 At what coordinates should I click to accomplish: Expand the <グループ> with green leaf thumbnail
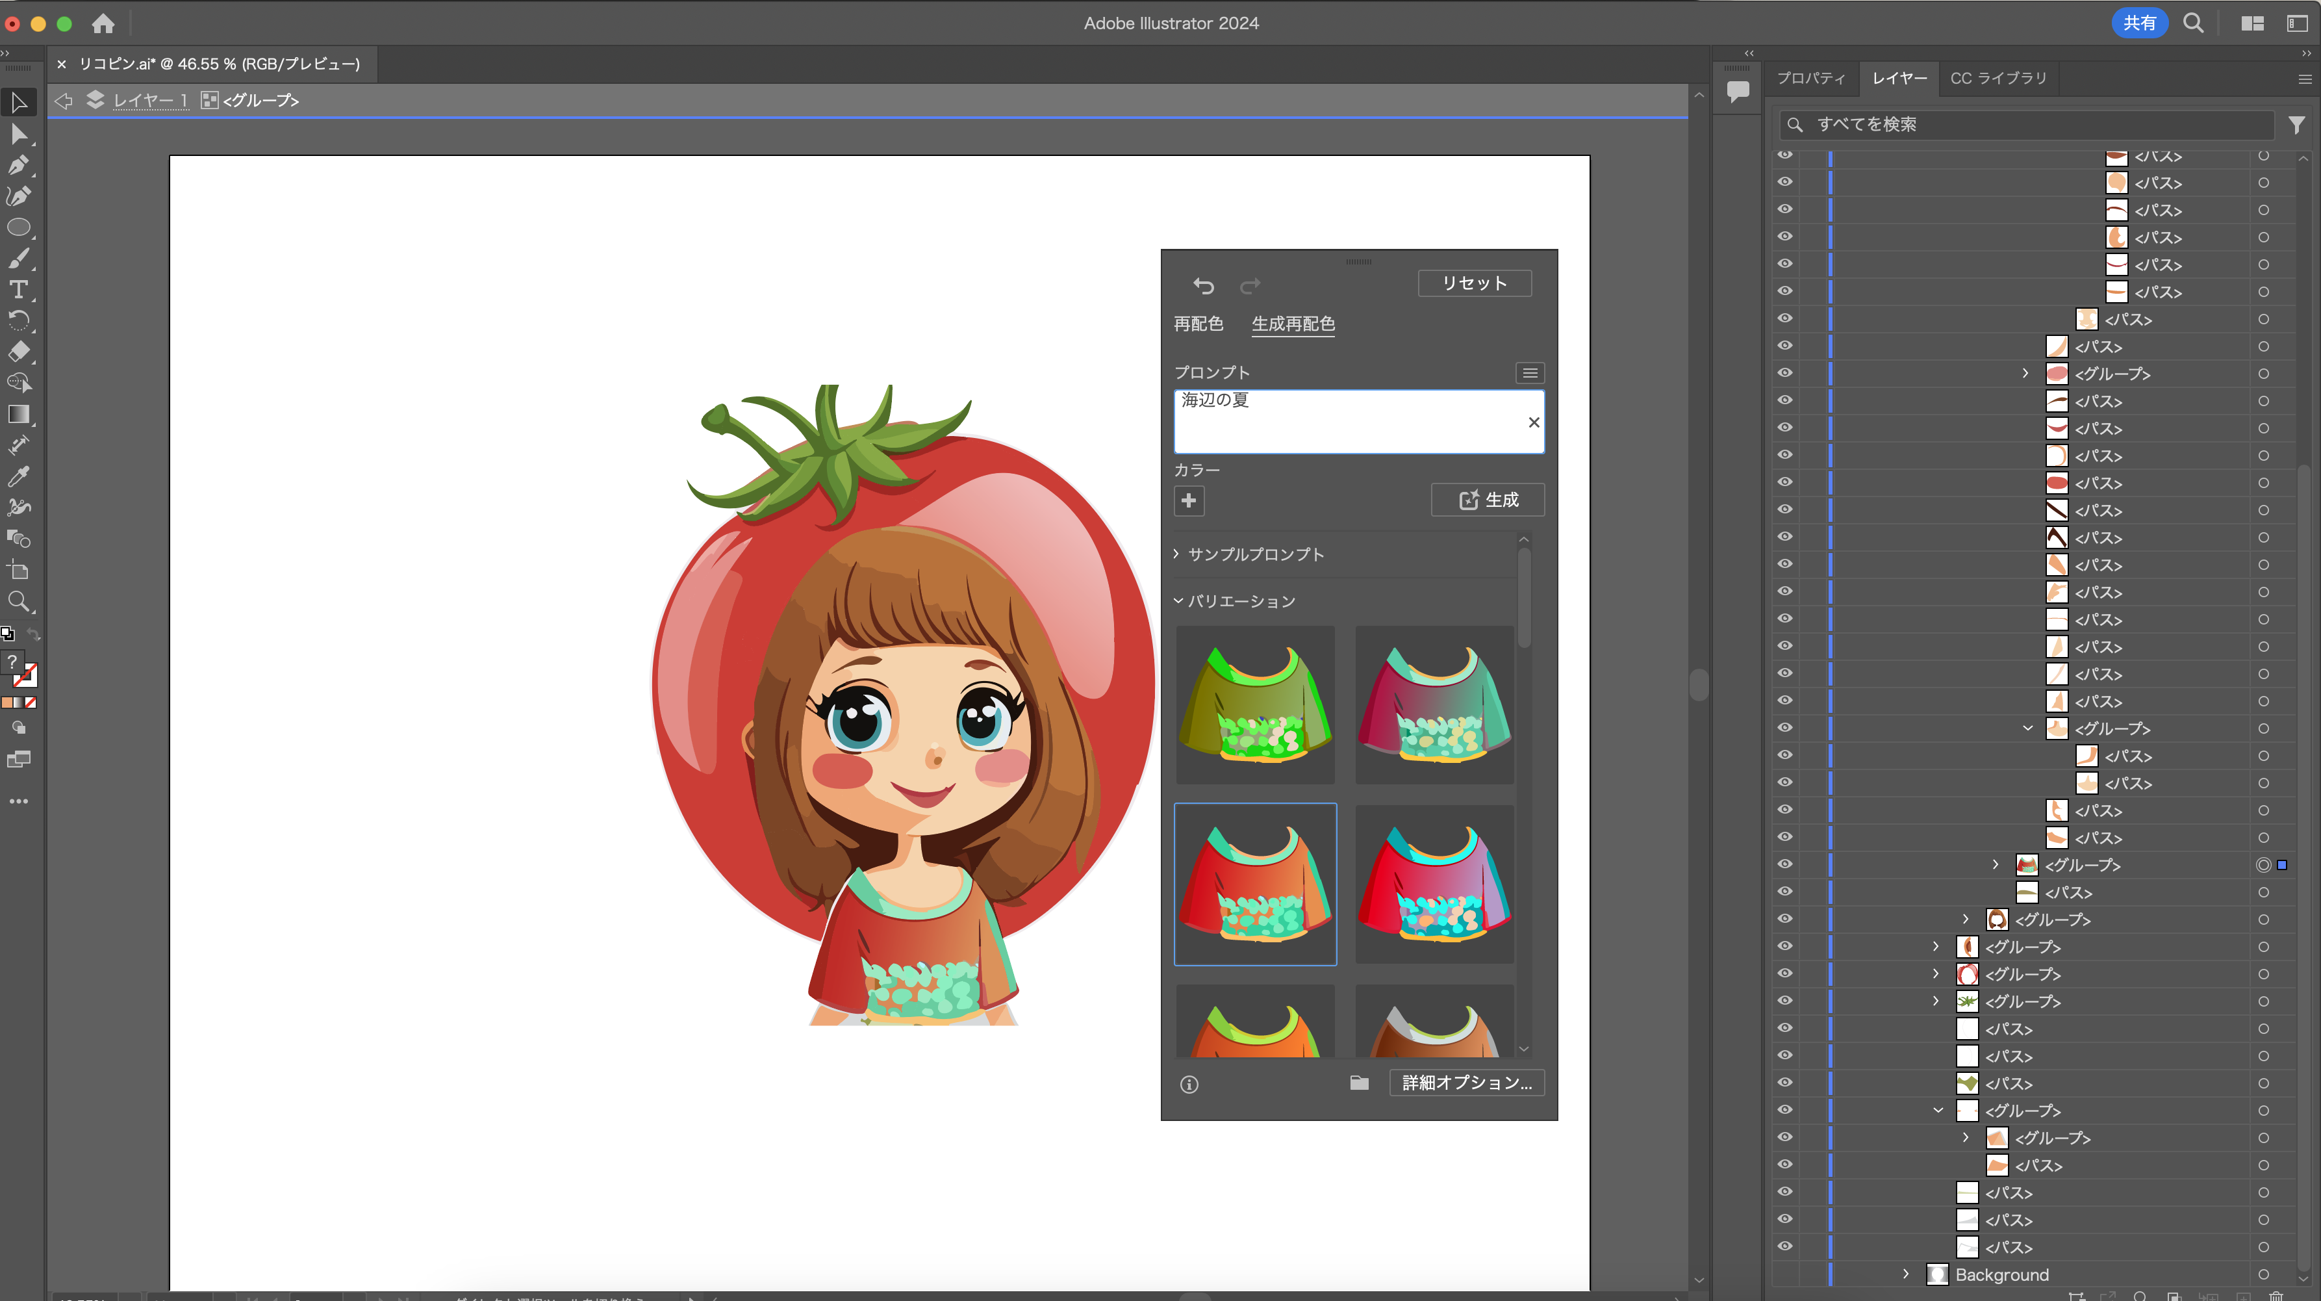click(1935, 1001)
